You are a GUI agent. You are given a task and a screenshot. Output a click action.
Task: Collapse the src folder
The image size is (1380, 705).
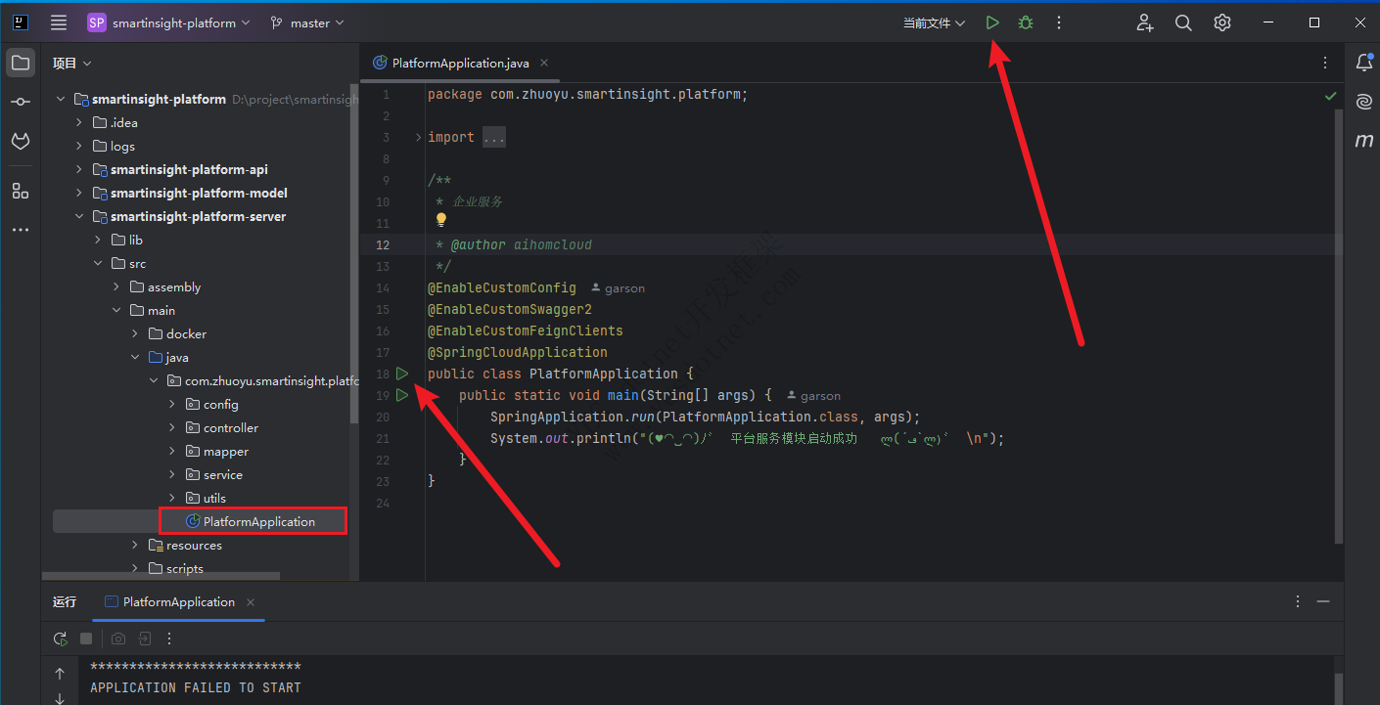click(x=98, y=263)
